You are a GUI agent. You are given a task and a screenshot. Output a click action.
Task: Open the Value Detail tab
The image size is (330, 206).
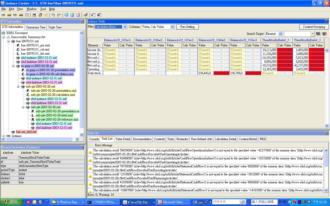123,139
